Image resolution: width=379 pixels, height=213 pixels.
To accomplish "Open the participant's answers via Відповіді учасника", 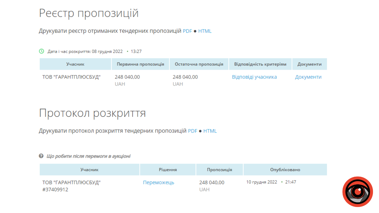I will tap(254, 77).
